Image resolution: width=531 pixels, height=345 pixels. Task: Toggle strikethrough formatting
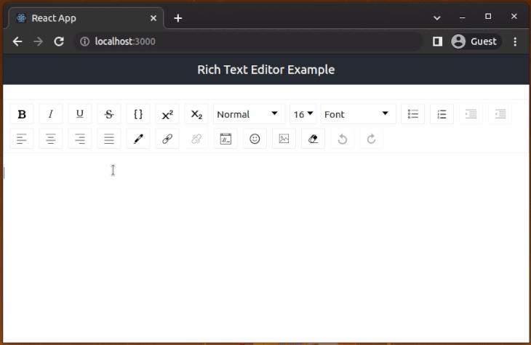[x=109, y=114]
